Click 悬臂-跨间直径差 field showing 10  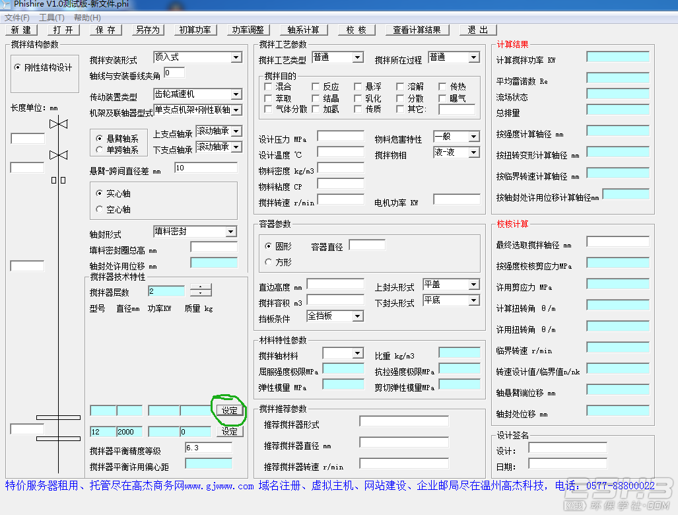click(x=206, y=168)
